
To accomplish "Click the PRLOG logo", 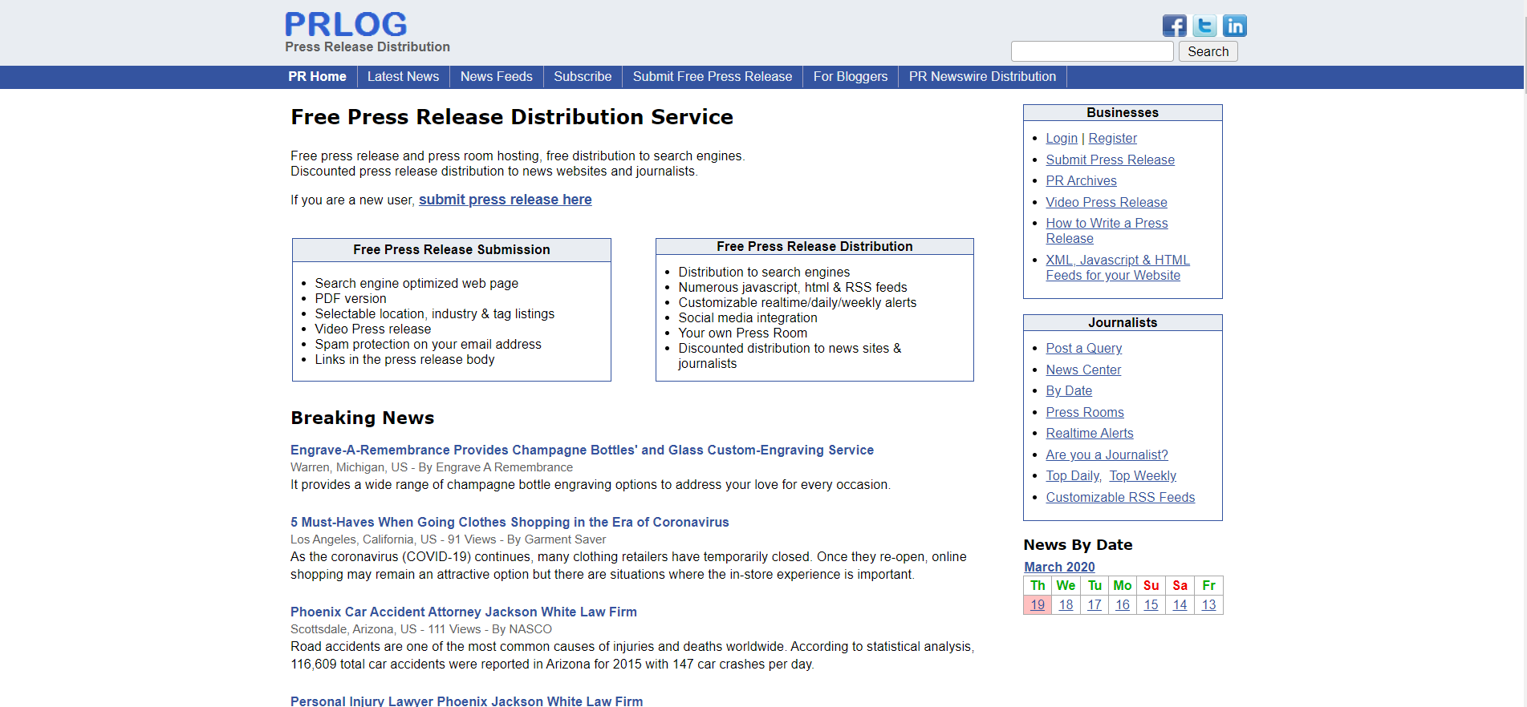I will (346, 24).
